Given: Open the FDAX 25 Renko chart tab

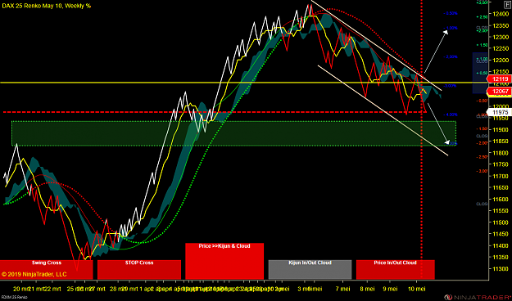Looking at the screenshot, I should click(14, 297).
